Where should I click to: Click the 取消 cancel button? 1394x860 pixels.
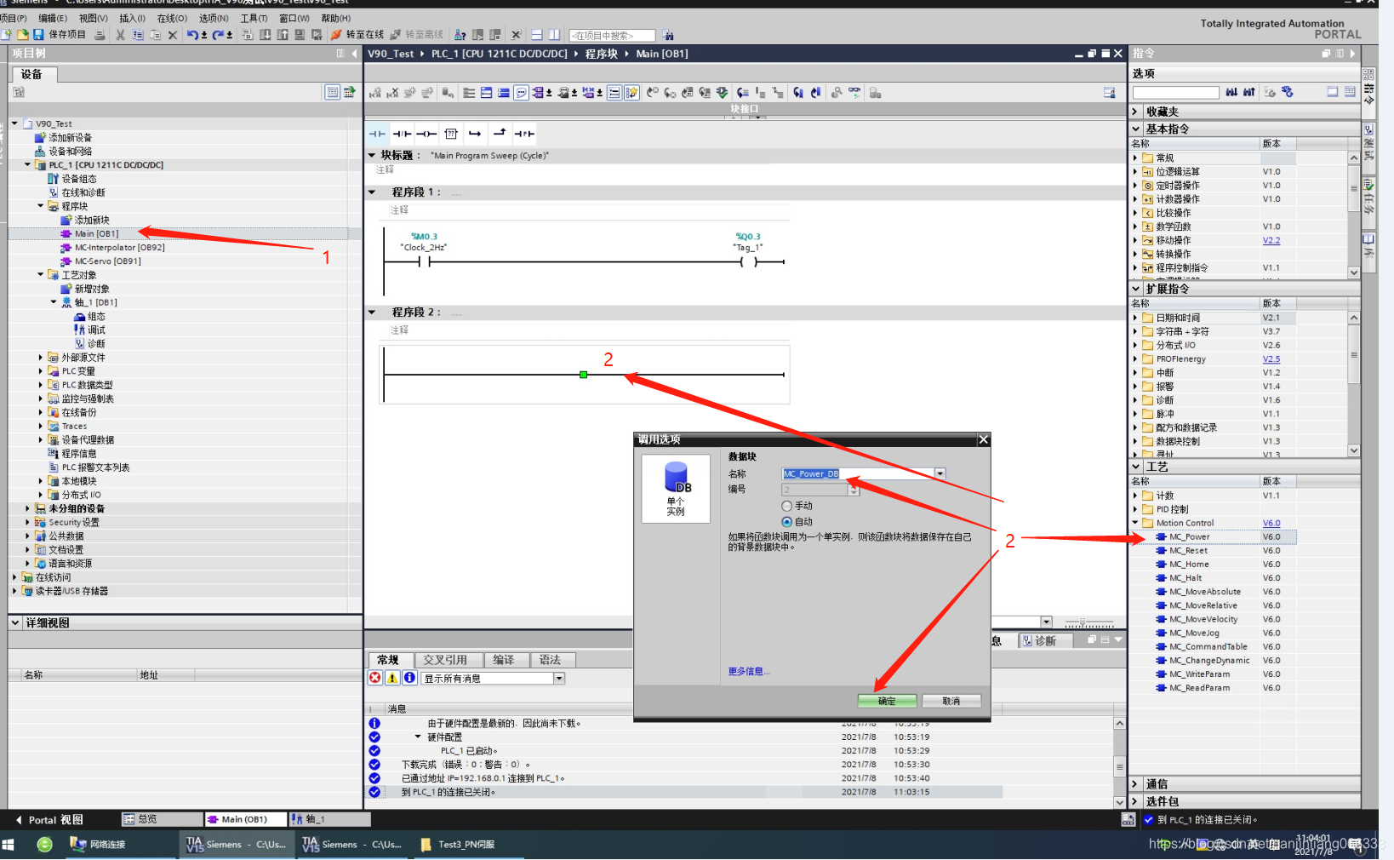(951, 701)
